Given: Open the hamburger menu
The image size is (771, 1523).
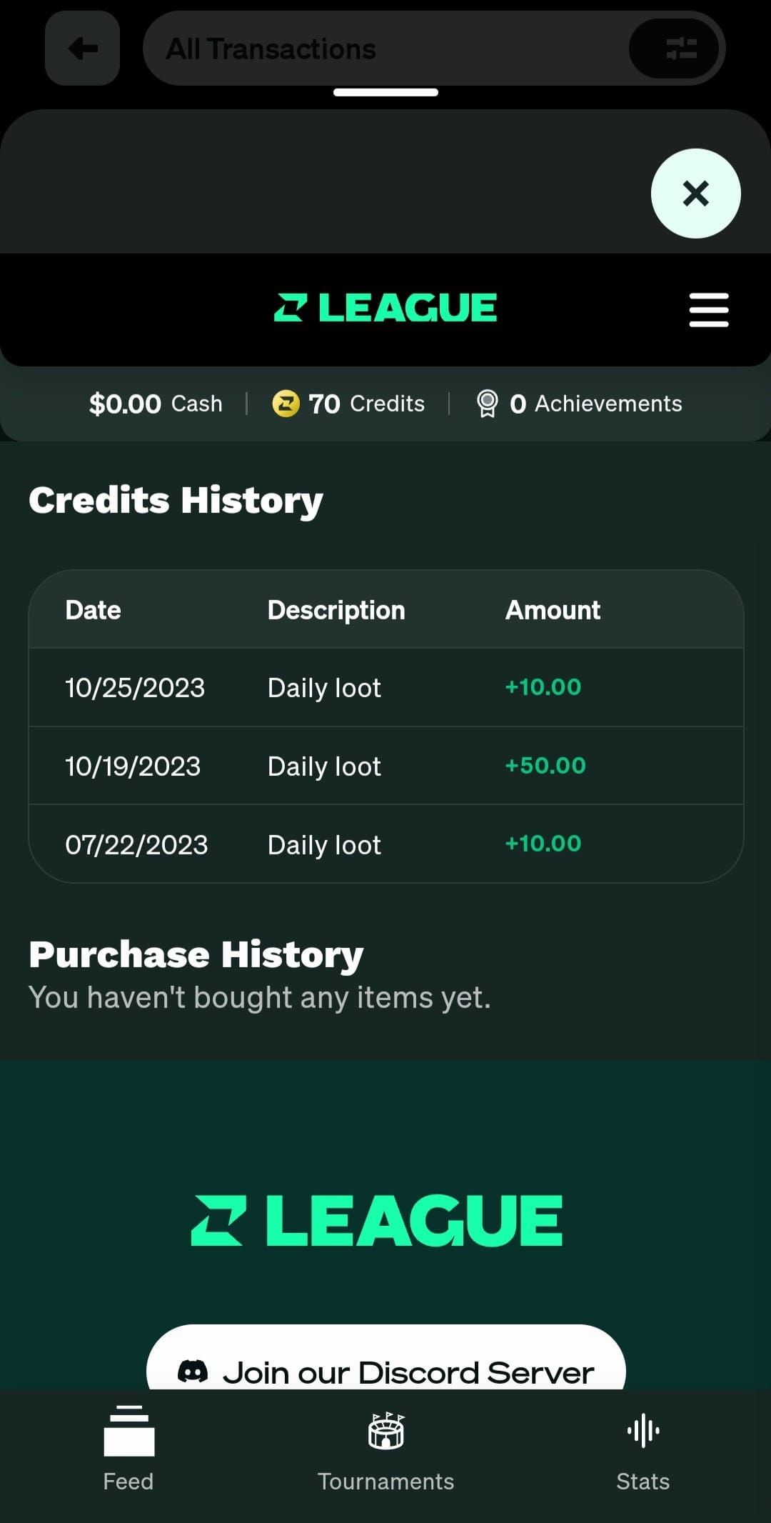Looking at the screenshot, I should coord(708,309).
